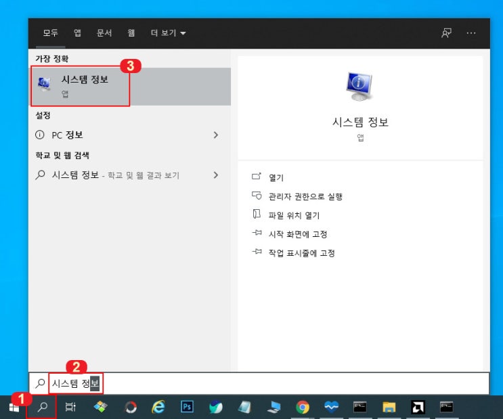Click the 시스템 정보 title in preview pane
503x419 pixels.
point(360,123)
